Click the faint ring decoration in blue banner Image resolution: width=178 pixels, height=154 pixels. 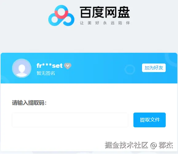coord(130,69)
